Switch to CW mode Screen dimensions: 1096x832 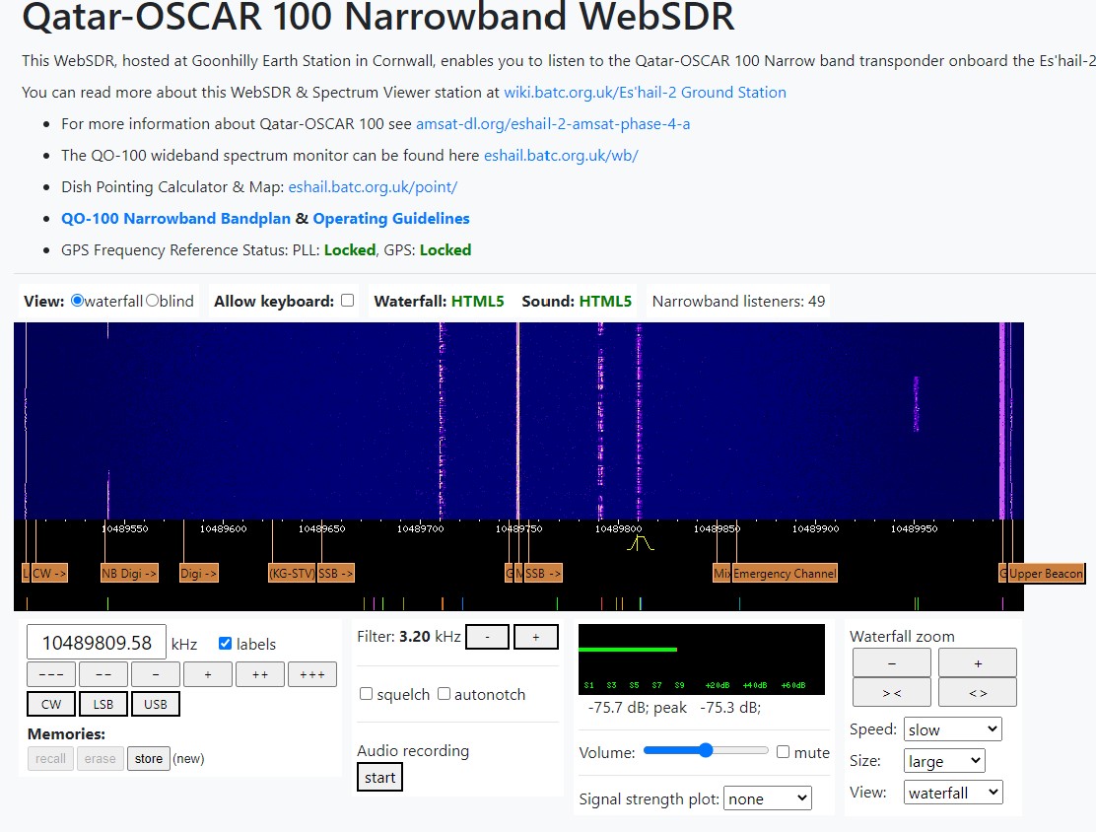pos(51,704)
